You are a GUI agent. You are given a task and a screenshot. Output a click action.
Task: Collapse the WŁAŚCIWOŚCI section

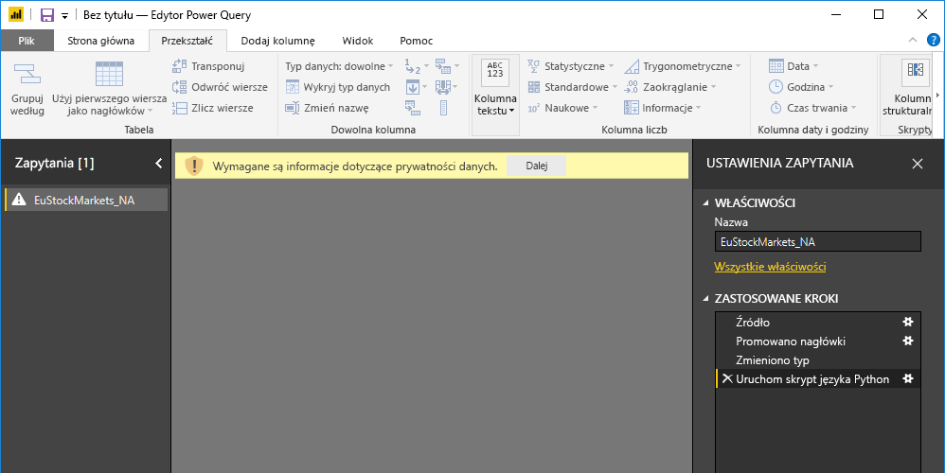[x=705, y=203]
